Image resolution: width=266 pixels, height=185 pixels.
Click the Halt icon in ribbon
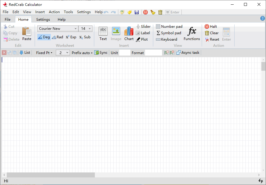click(x=207, y=27)
